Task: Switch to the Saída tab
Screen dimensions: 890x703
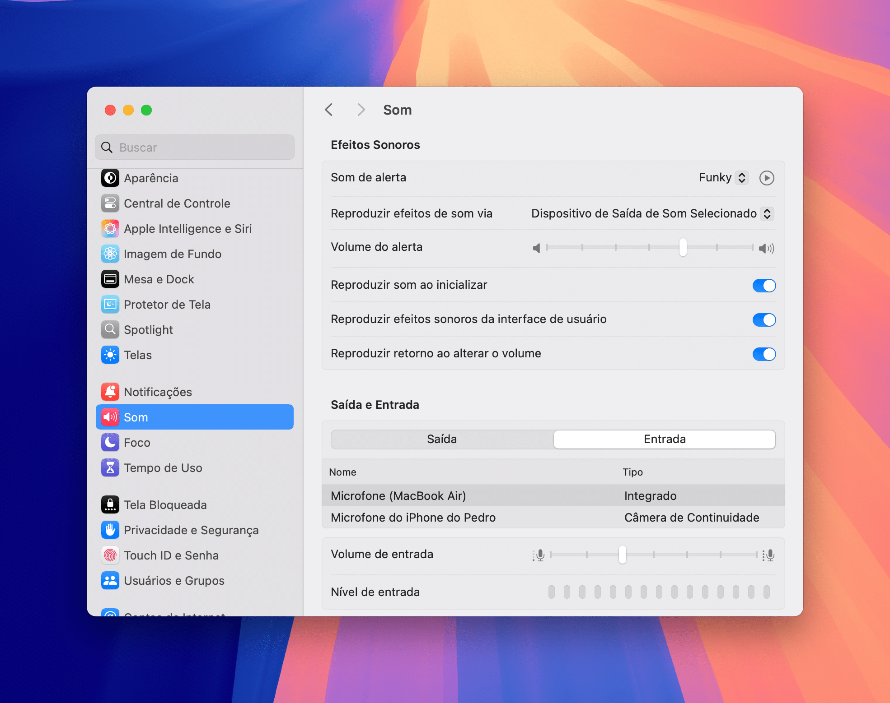Action: coord(442,439)
